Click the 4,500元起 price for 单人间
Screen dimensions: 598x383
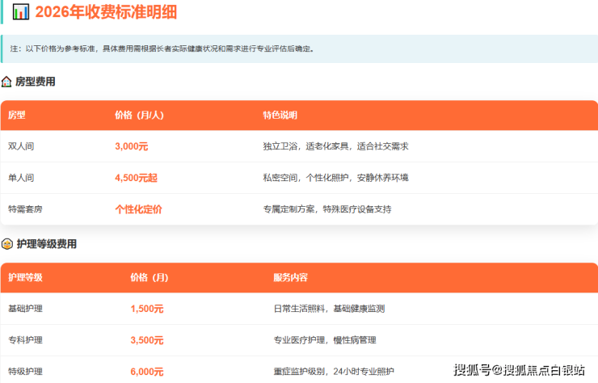click(x=137, y=178)
